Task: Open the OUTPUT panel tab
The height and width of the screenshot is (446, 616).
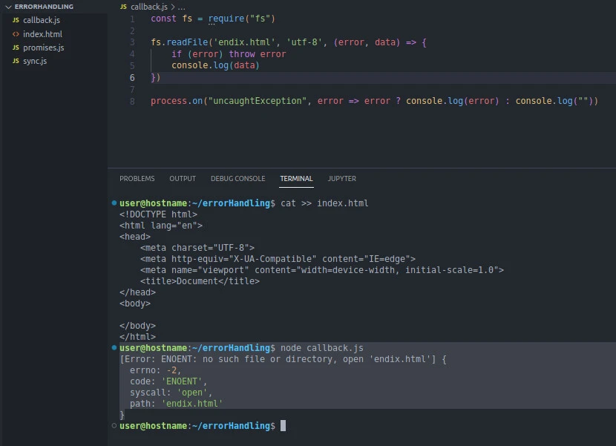Action: [183, 179]
